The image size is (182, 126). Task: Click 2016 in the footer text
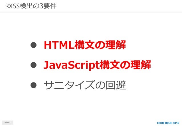pyautogui.click(x=176, y=123)
